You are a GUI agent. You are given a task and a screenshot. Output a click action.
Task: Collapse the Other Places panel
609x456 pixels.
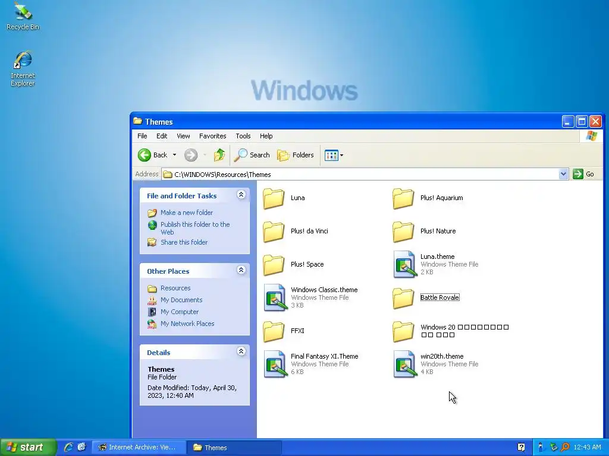coord(241,270)
